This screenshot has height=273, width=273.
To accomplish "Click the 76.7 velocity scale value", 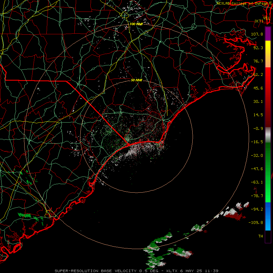I will tap(258, 61).
